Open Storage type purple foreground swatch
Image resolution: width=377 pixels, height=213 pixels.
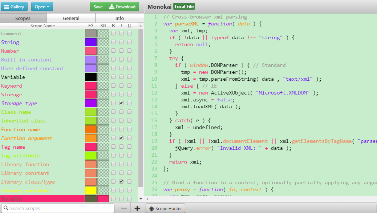tap(91, 103)
